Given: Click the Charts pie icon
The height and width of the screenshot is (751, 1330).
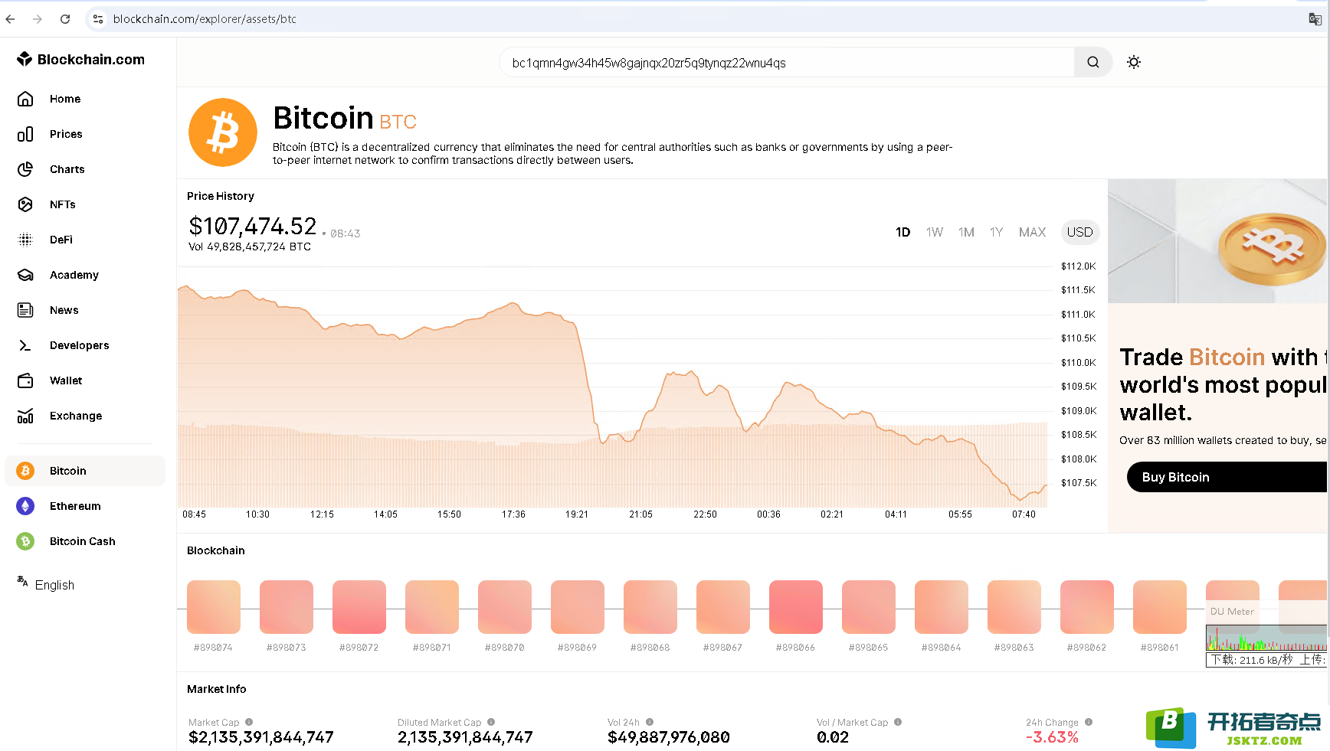Looking at the screenshot, I should (x=25, y=169).
